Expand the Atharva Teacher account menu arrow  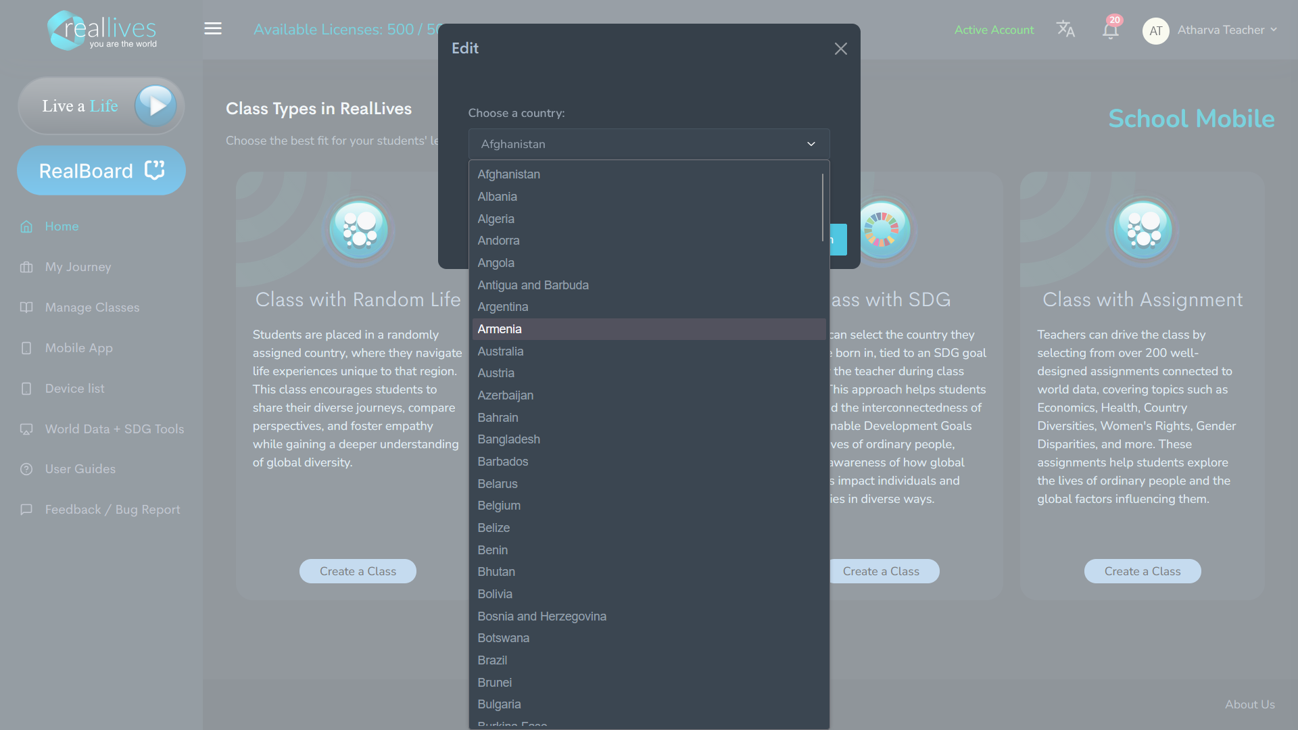click(1274, 30)
